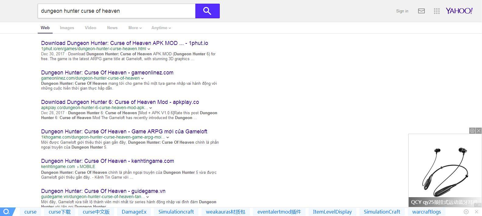Open the Anytime date filter dropdown

click(x=161, y=28)
